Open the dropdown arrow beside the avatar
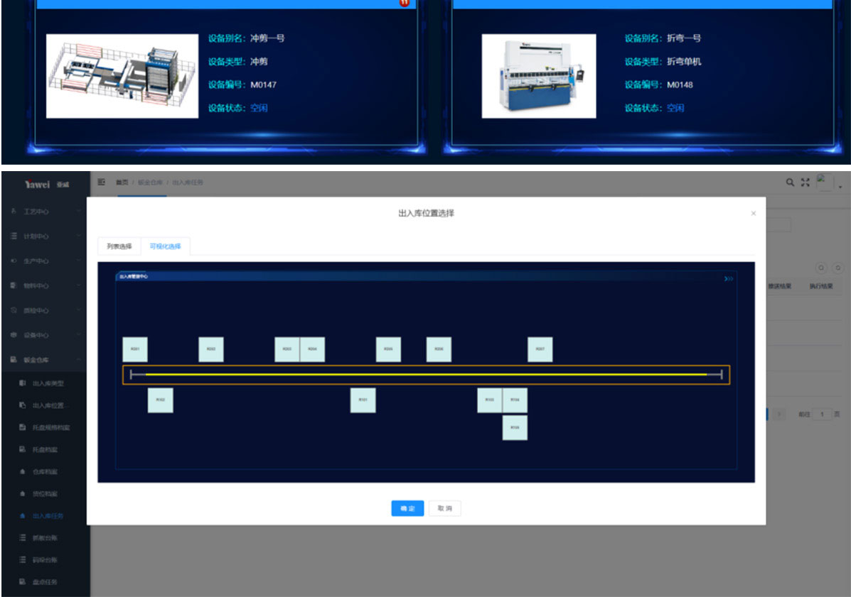Image resolution: width=851 pixels, height=597 pixels. 840,187
